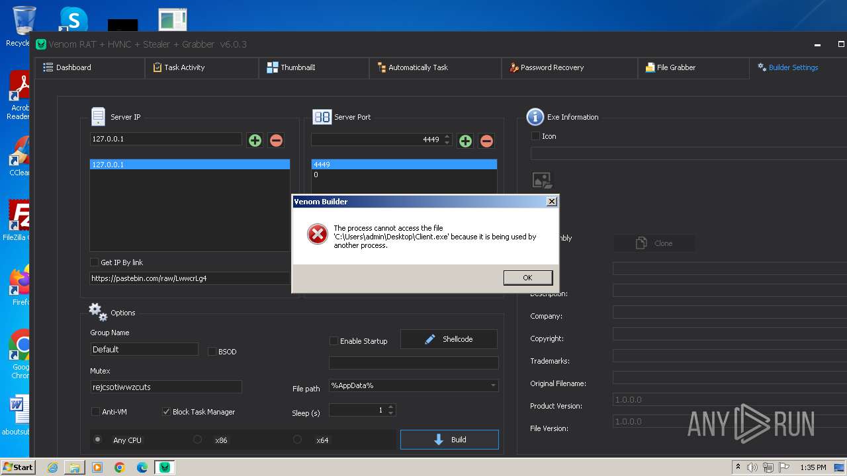The width and height of the screenshot is (847, 476).
Task: Click the Build button
Action: click(449, 440)
